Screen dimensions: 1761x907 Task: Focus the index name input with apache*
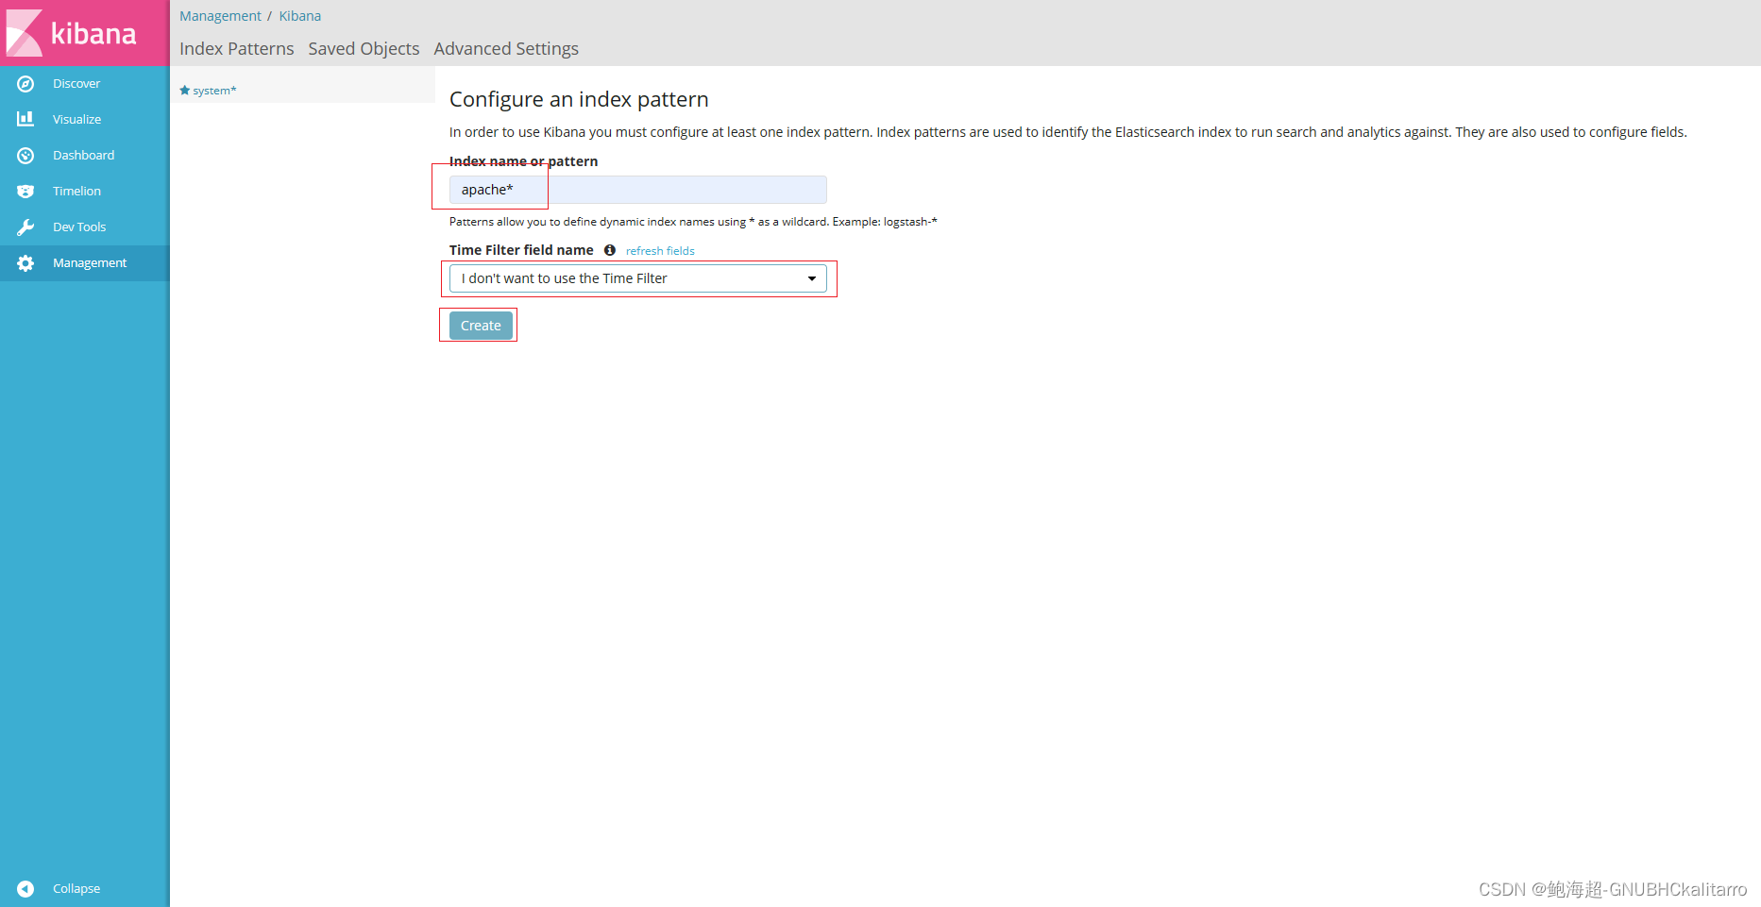tap(637, 190)
